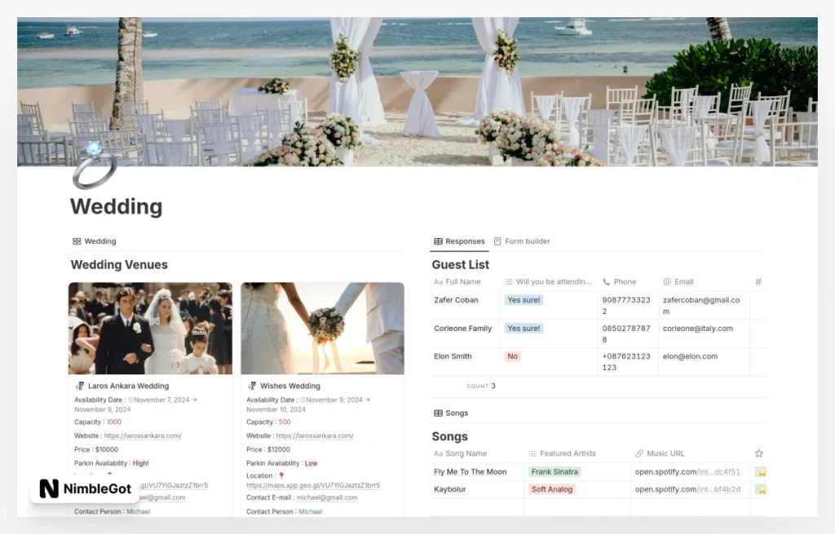Click the star icon column header in Songs
The image size is (835, 534).
(759, 453)
